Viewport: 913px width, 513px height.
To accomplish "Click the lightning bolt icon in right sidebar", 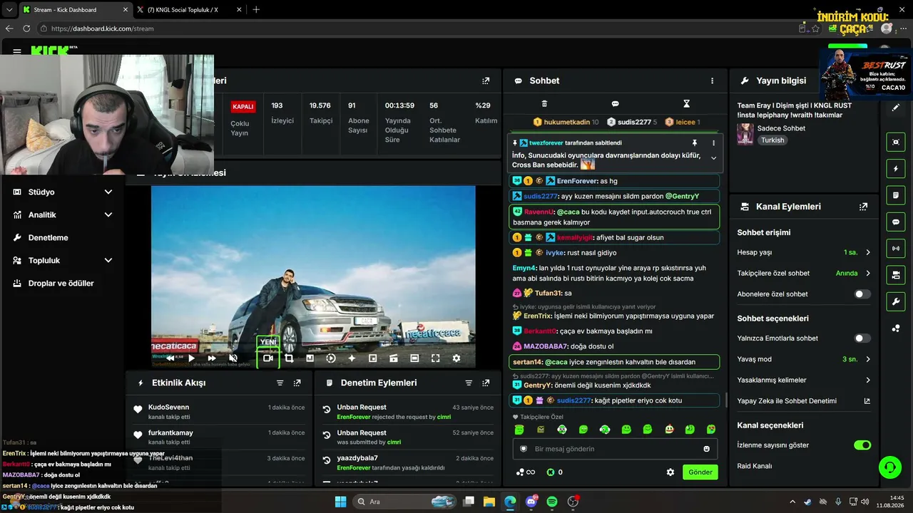I will point(896,169).
